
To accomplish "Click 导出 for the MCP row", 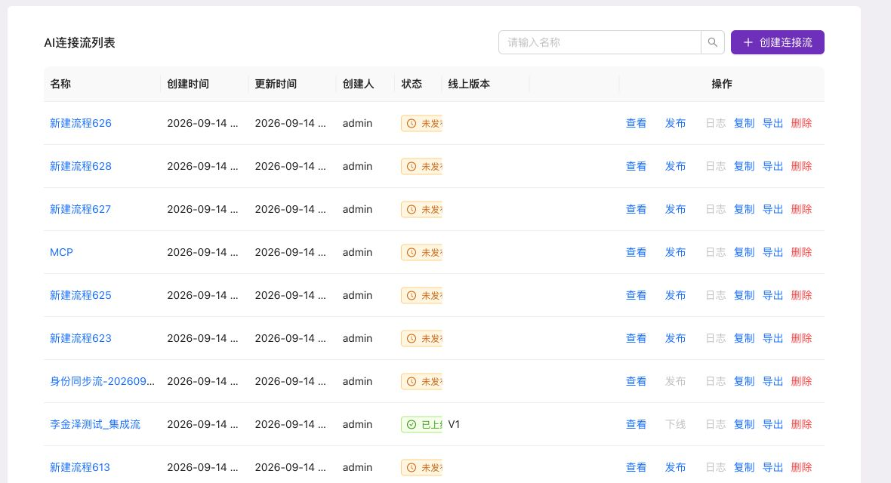I will point(772,252).
